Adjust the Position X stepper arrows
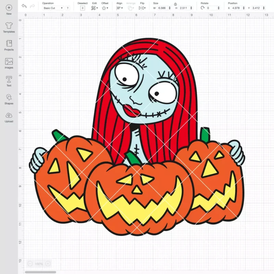 pos(244,8)
